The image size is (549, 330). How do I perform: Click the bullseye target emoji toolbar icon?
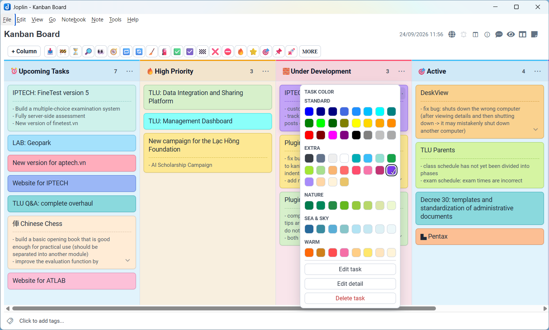[266, 51]
